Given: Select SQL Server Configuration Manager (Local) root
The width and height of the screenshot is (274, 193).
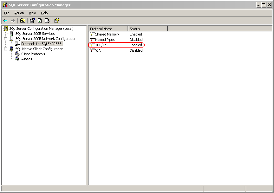Looking at the screenshot, I should 41,29.
